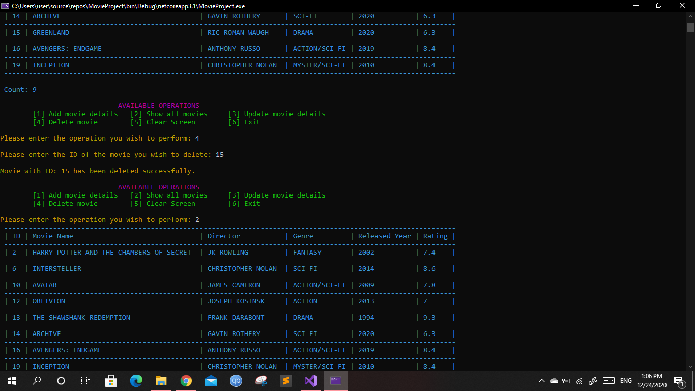
Task: Open QuickBooks from the taskbar
Action: [236, 380]
